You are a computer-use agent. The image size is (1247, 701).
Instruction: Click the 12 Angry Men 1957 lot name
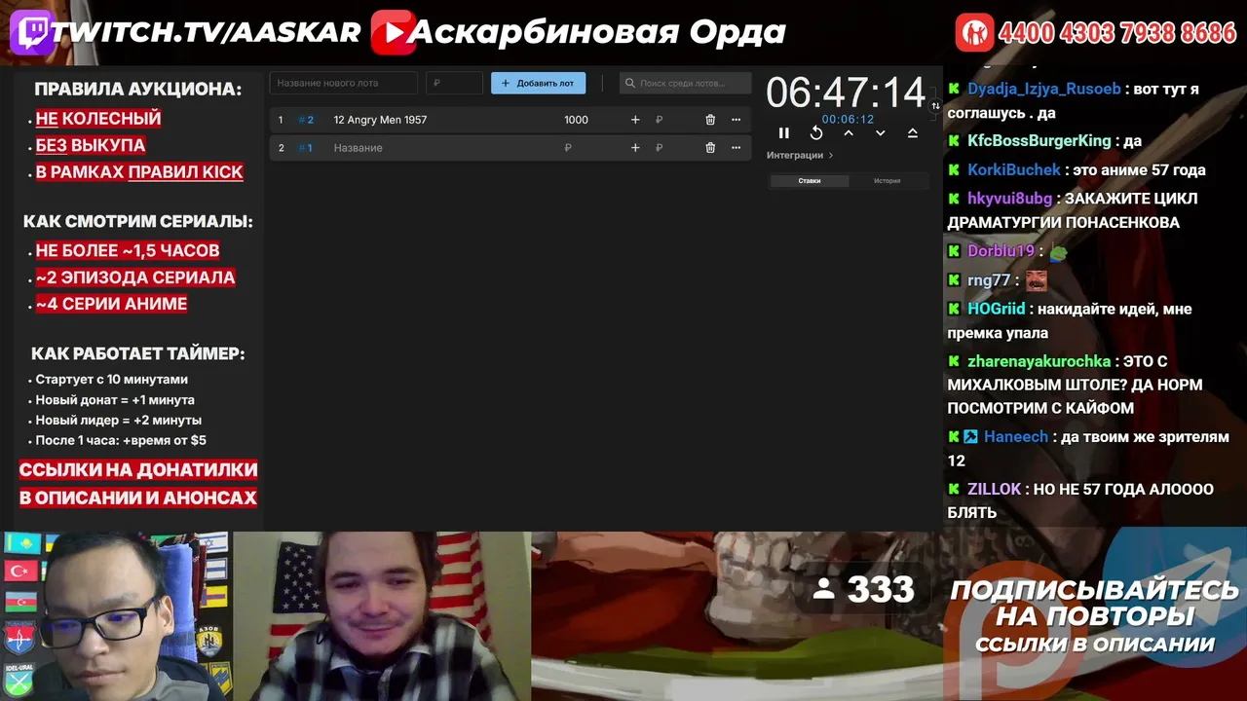pos(380,120)
